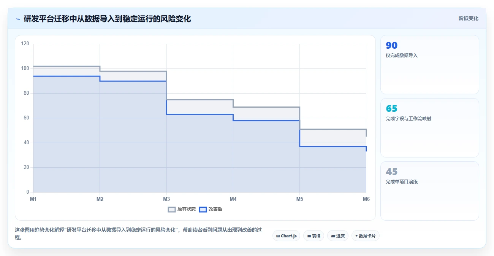The image size is (494, 256).
Task: Click the M1 x-axis label
Action: (x=33, y=199)
